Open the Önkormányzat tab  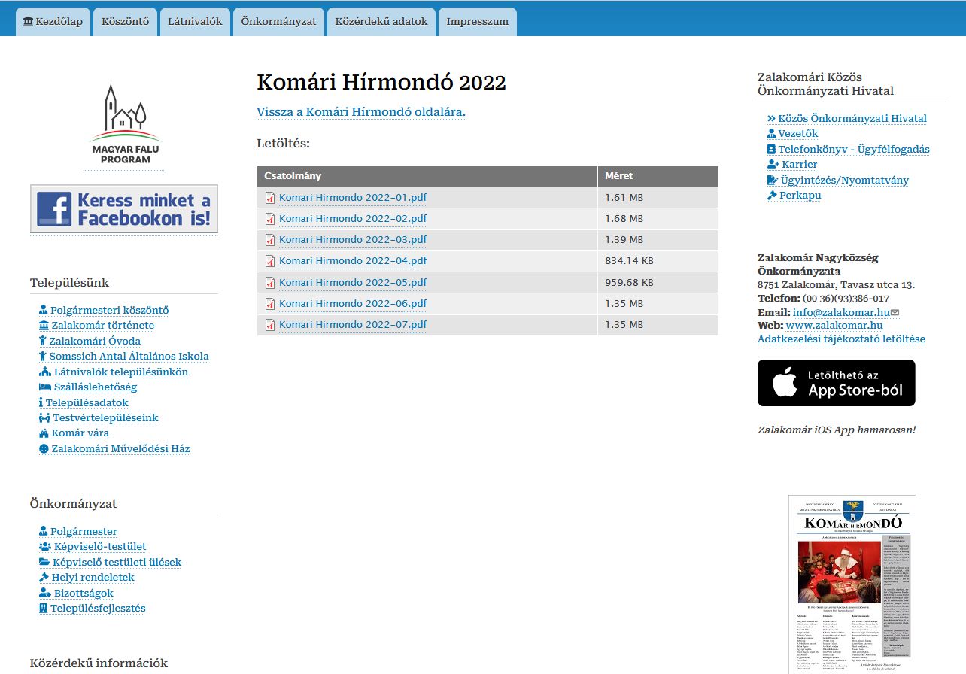pos(278,22)
